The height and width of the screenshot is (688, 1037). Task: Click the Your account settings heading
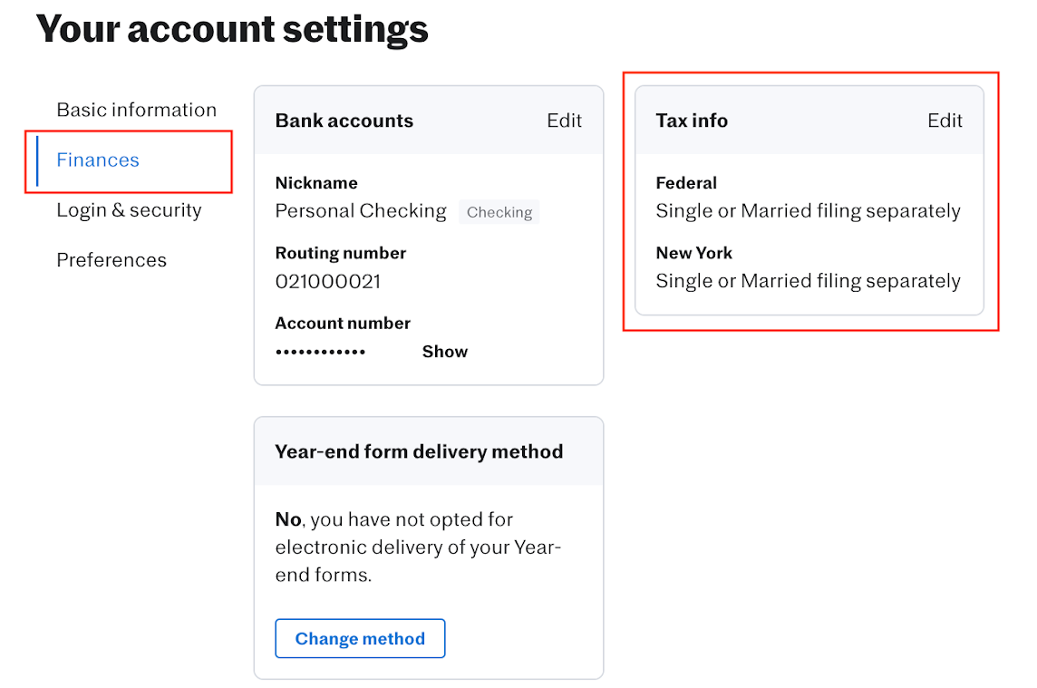[232, 29]
